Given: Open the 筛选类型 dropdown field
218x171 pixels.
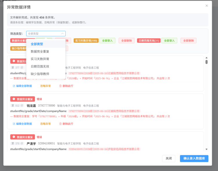Looking at the screenshot, I should [x=46, y=33].
